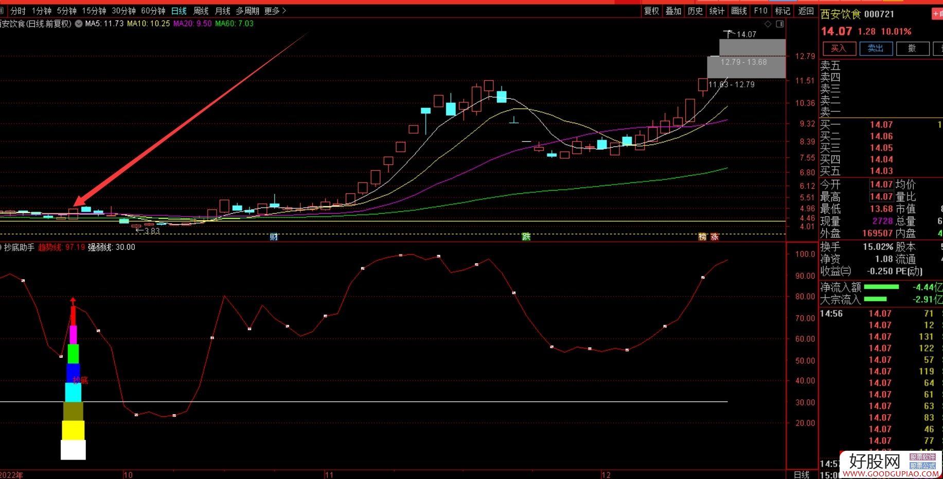The width and height of the screenshot is (943, 479).
Task: Click the diamond icon above the chart
Action: [768, 24]
